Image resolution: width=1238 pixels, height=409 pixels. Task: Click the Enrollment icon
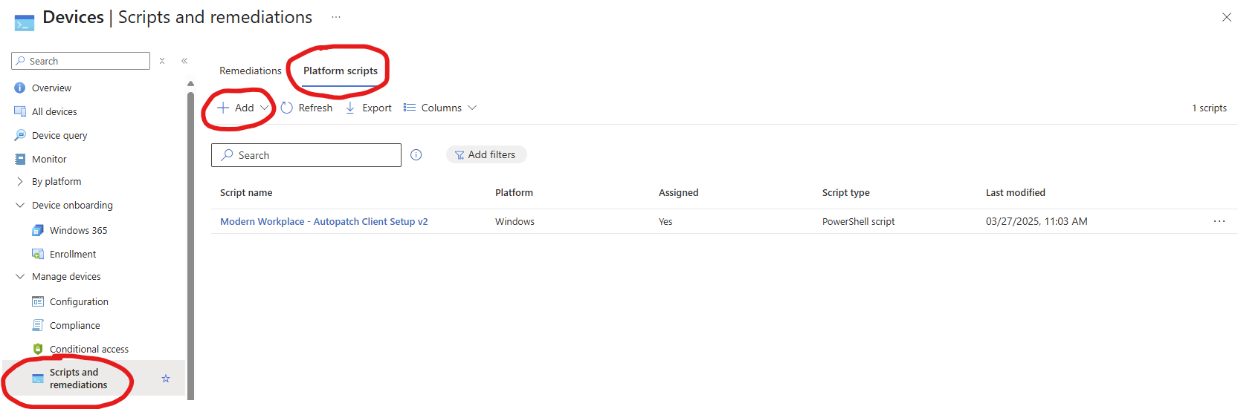click(x=38, y=254)
